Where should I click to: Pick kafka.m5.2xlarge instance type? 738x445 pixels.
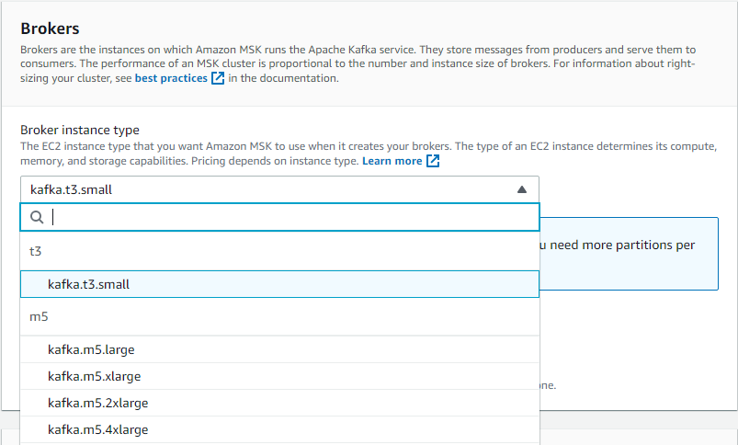[279, 403]
